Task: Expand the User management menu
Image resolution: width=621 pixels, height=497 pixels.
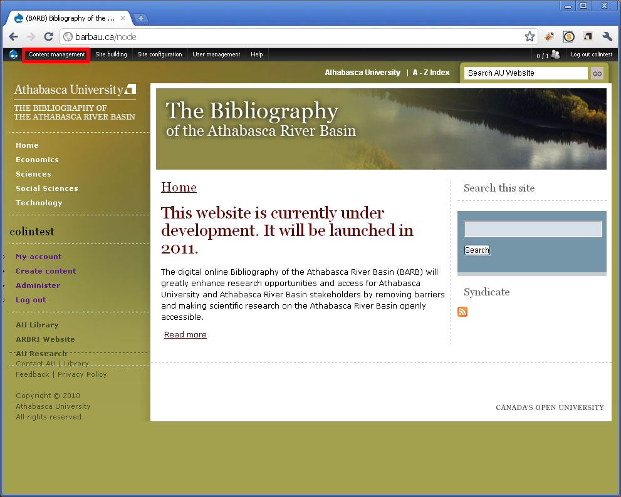Action: pos(216,54)
